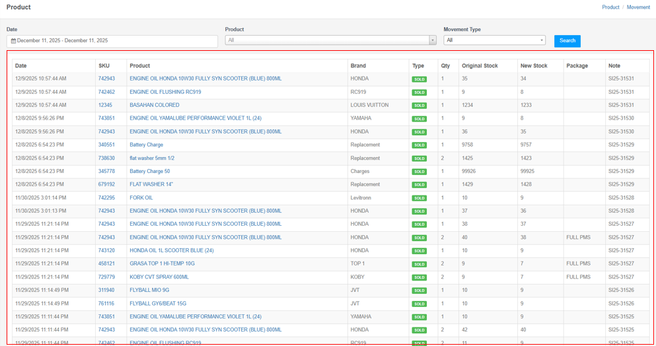This screenshot has width=656, height=346.
Task: Go to the Movement breadcrumb link
Action: (x=638, y=7)
